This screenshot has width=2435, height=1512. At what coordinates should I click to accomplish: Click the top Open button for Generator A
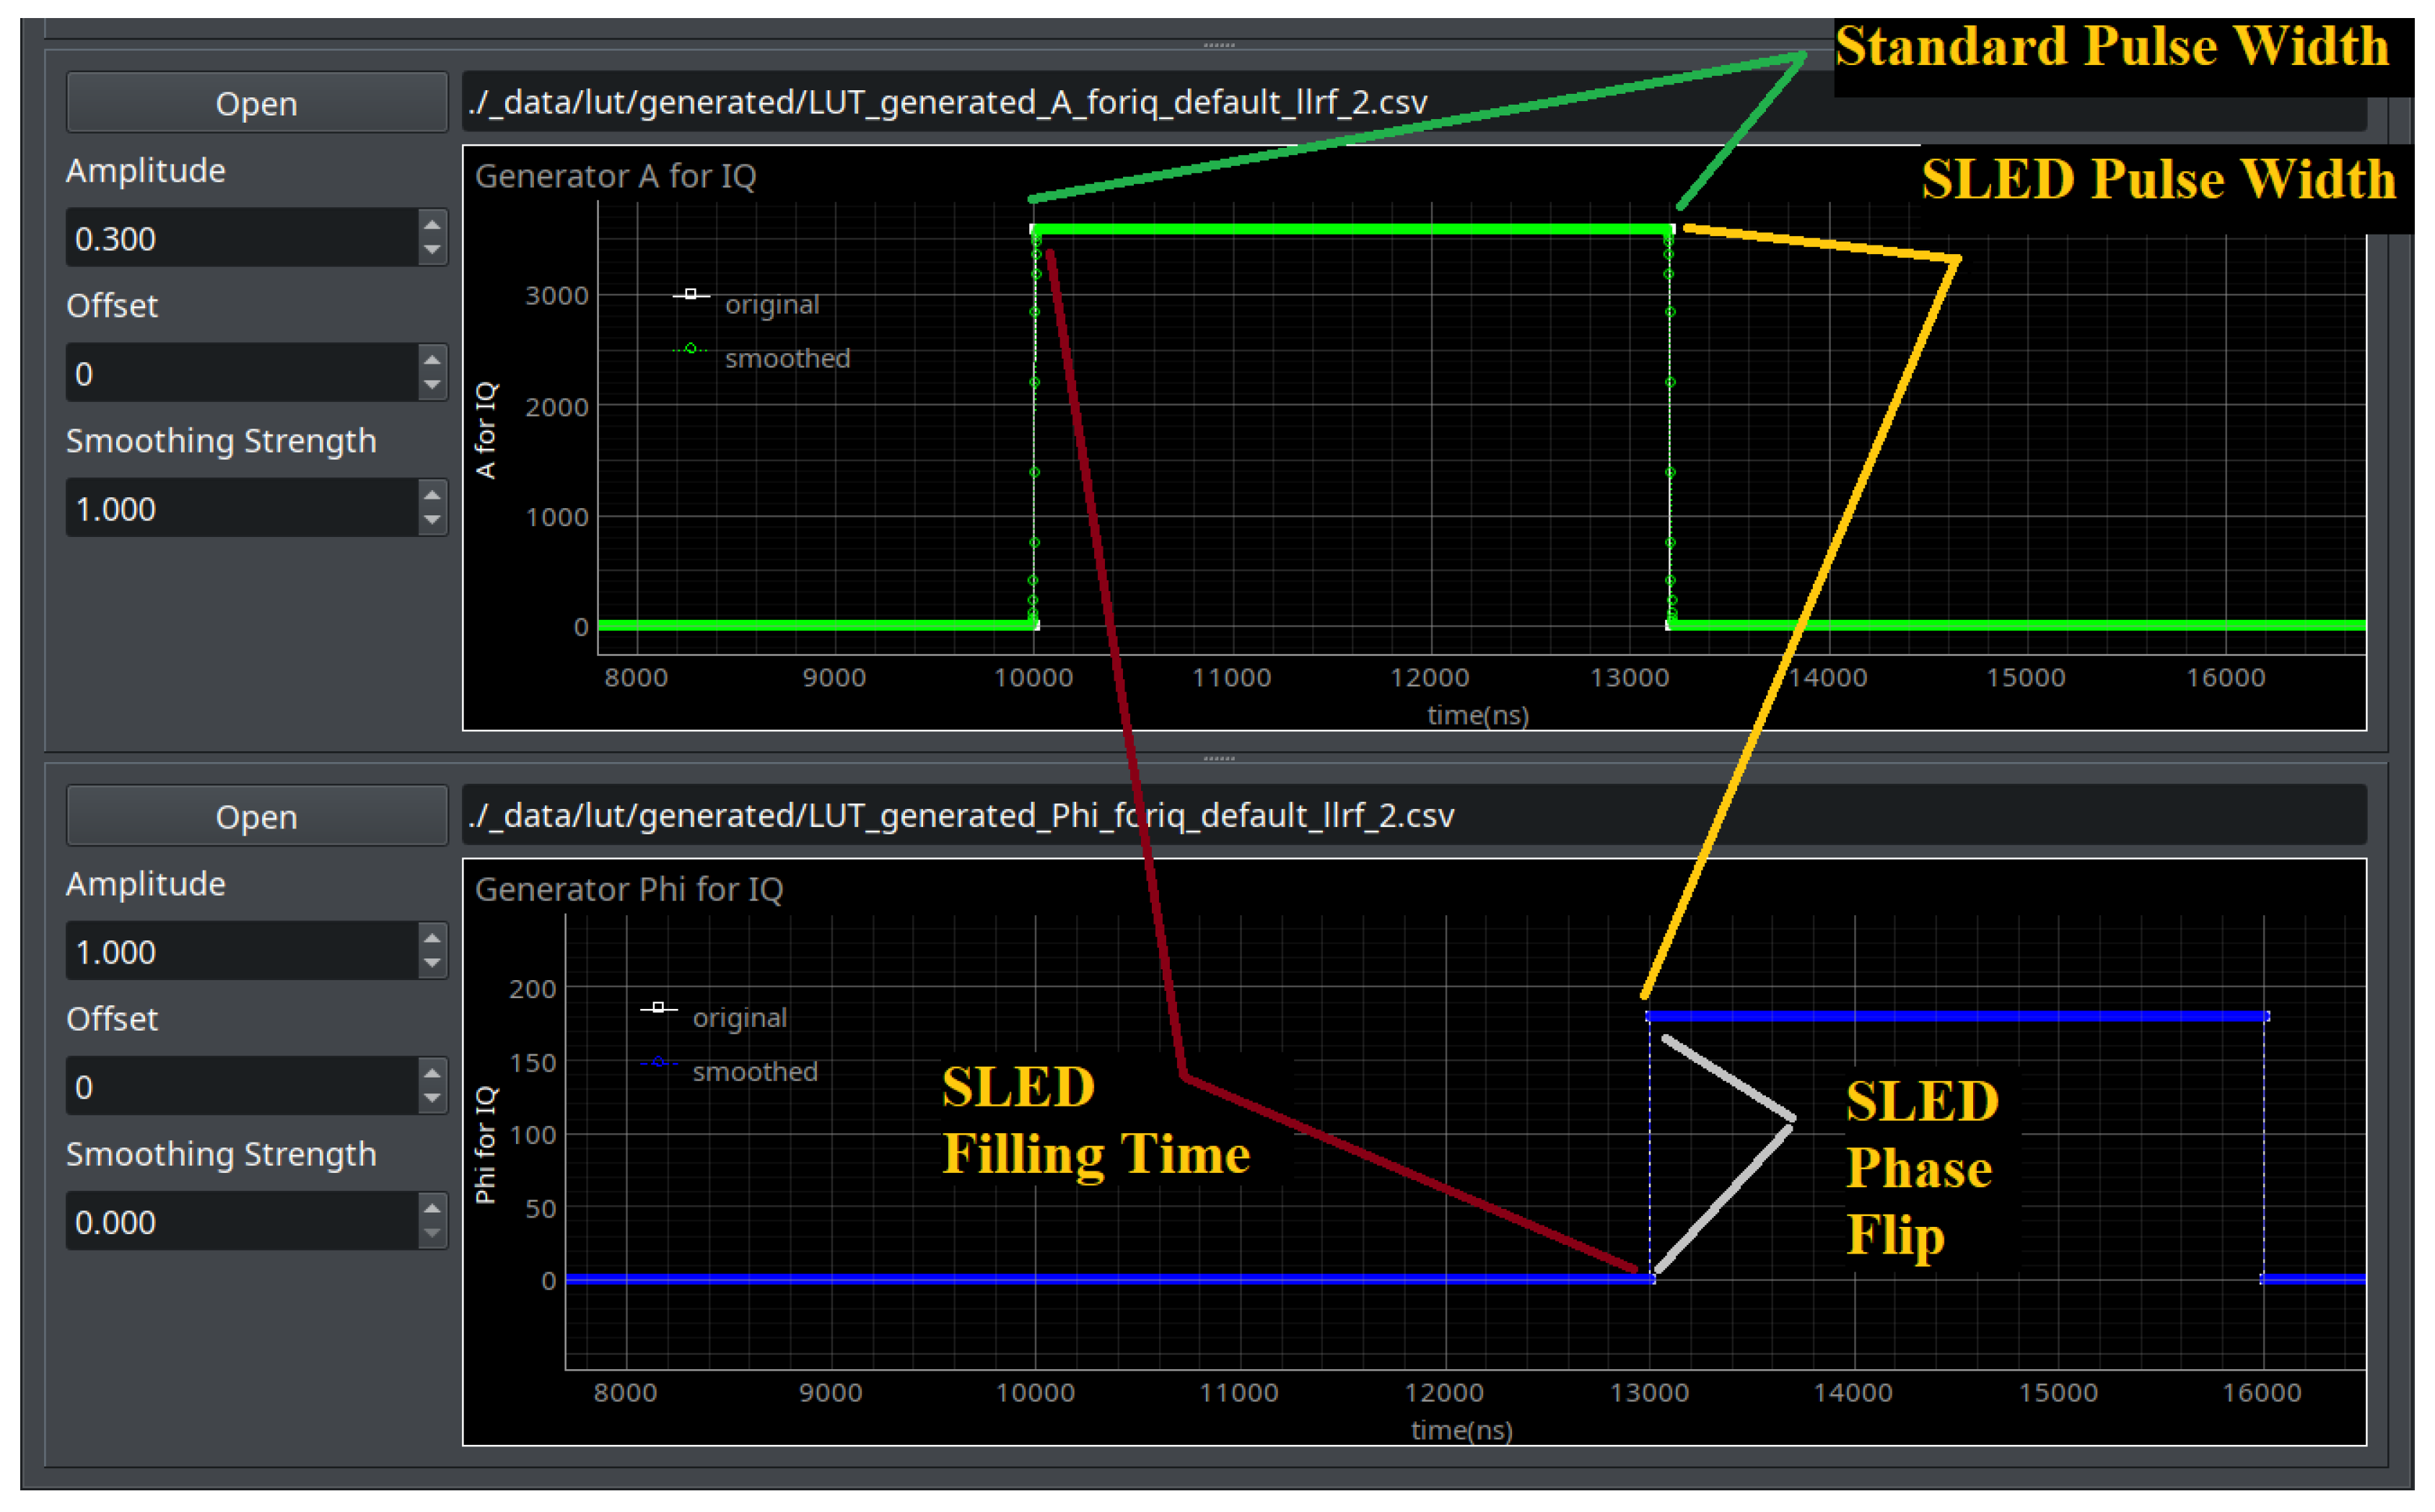(256, 103)
